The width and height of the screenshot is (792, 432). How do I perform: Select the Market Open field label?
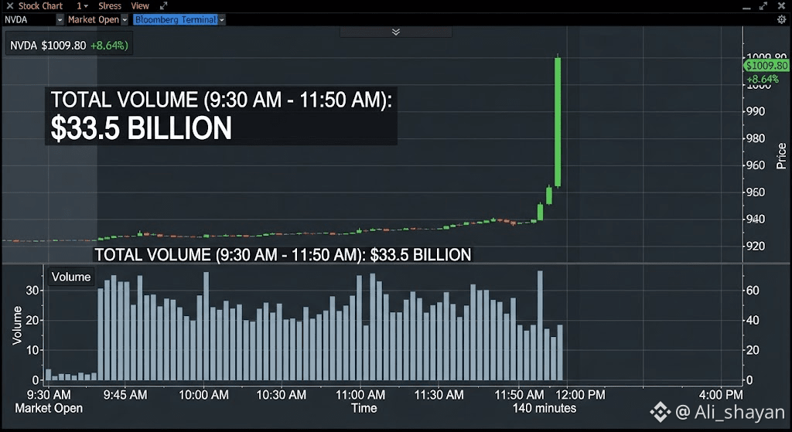(94, 19)
